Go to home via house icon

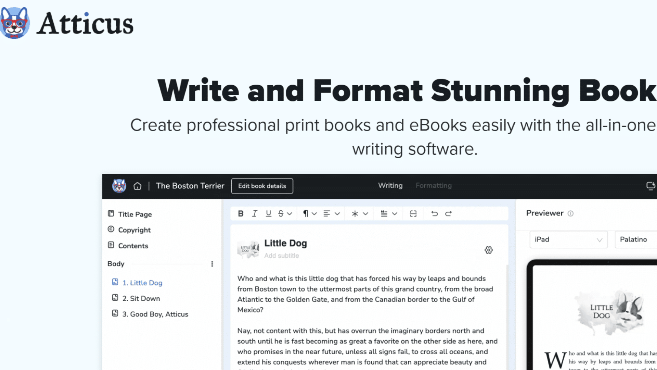click(138, 186)
